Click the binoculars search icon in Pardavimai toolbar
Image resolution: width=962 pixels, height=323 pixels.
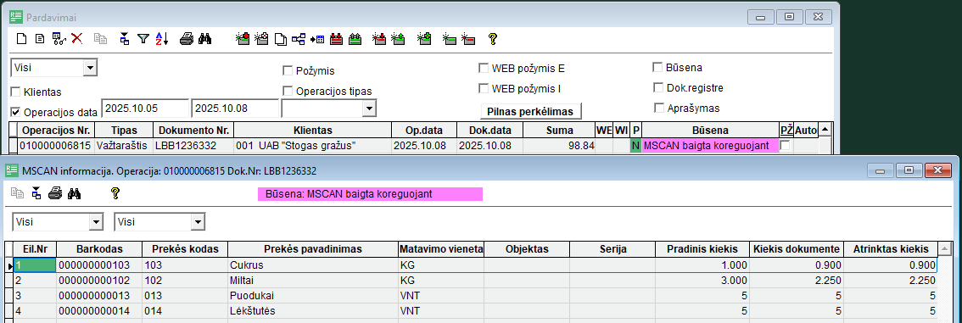coord(205,39)
